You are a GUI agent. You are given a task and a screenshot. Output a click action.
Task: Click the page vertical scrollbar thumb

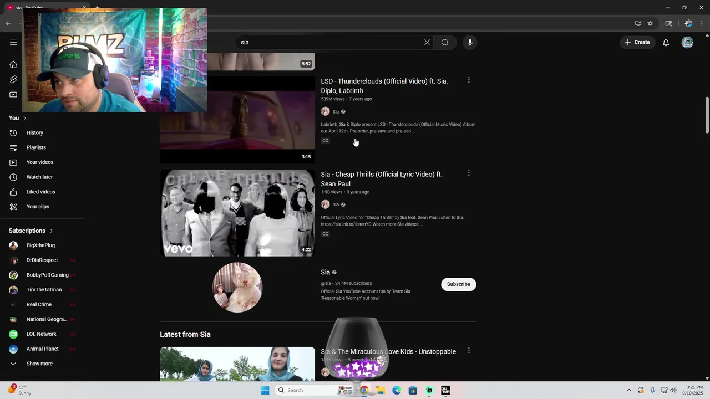pos(707,115)
